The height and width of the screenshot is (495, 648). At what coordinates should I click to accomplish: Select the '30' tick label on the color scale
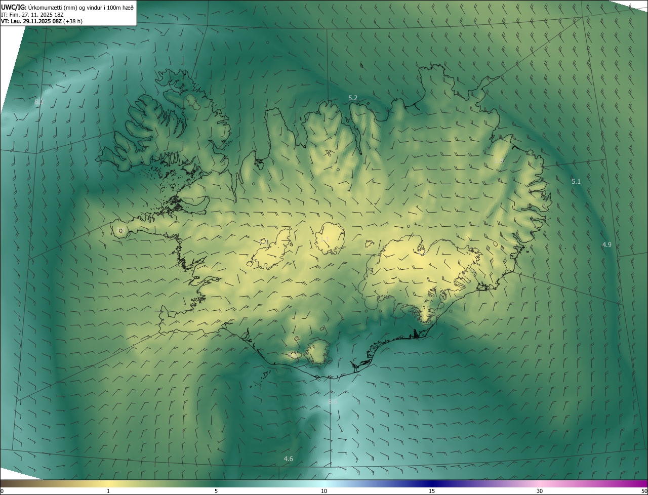click(540, 491)
